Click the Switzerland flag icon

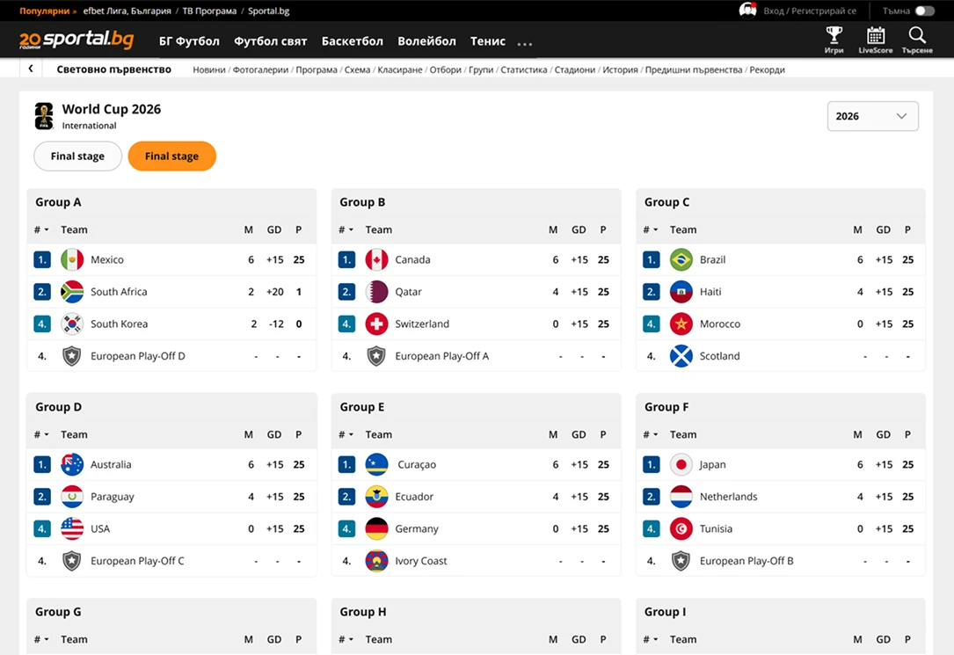coord(376,324)
